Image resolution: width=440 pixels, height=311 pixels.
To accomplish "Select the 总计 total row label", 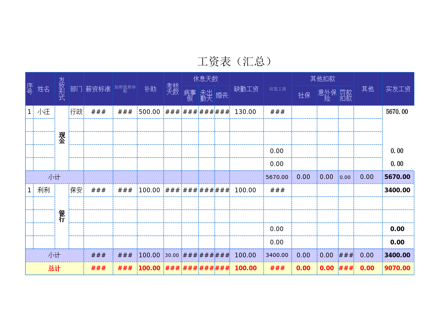I will [x=54, y=268].
